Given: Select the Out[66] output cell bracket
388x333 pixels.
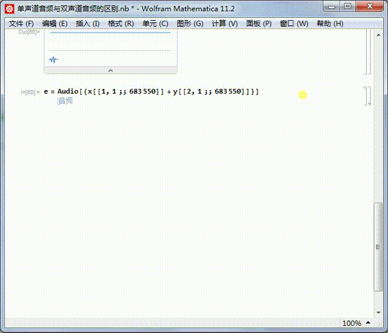Looking at the screenshot, I should pos(366,52).
